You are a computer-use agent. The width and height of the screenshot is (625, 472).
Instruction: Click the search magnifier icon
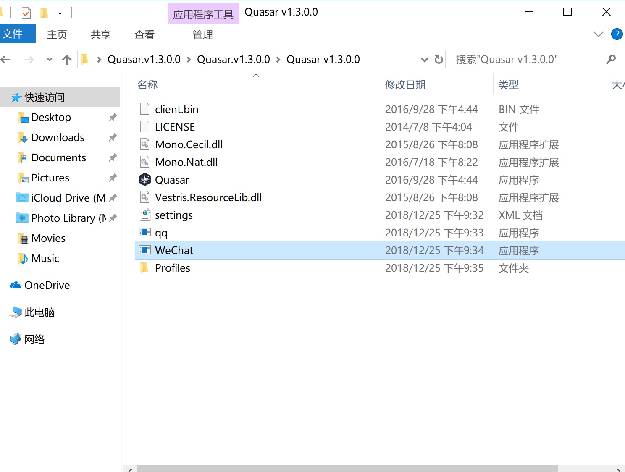pos(611,59)
